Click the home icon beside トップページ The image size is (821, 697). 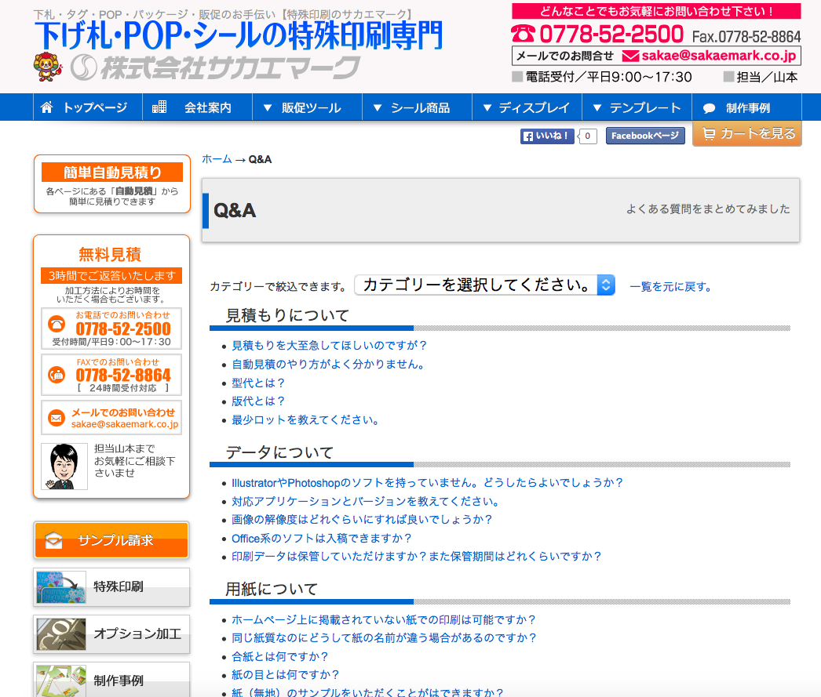(47, 107)
